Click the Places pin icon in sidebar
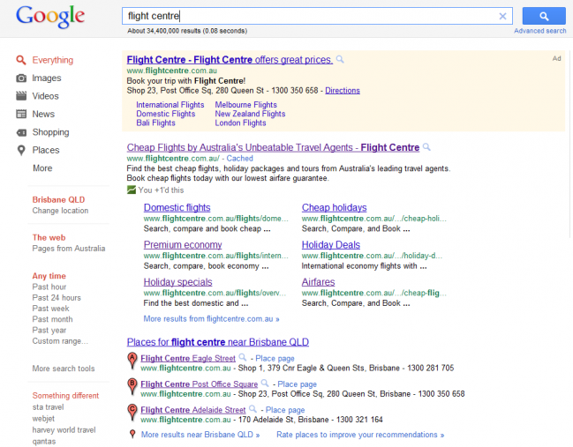Image resolution: width=573 pixels, height=447 pixels. click(21, 150)
